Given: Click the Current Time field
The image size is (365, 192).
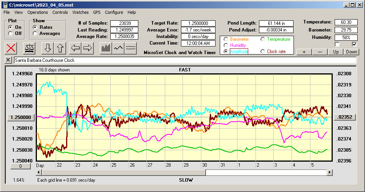Looking at the screenshot, I should (x=198, y=43).
